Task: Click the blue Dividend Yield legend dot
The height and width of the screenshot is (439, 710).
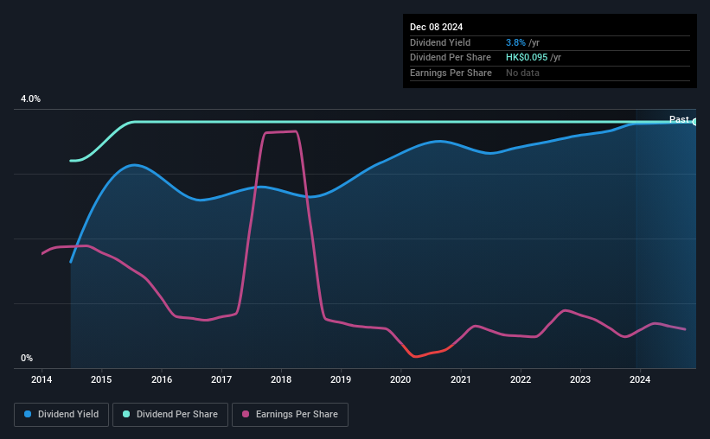Action: (x=28, y=414)
